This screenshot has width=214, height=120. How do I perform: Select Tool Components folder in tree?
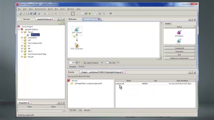pos(35,43)
